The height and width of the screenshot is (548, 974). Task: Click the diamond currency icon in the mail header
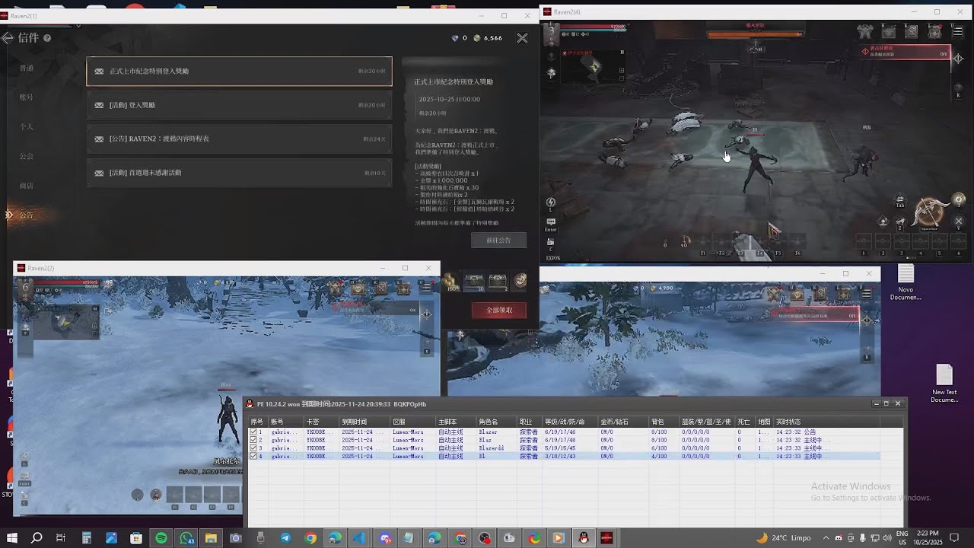click(x=456, y=38)
